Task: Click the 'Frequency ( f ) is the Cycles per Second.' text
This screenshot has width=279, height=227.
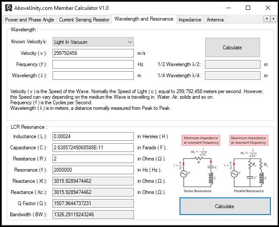Action: (x=51, y=103)
